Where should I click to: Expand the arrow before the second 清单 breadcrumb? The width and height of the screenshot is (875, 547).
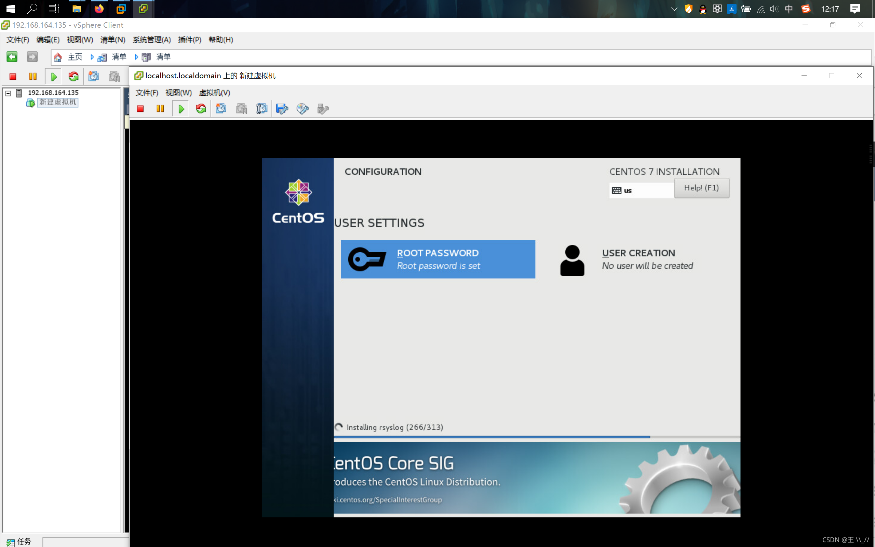click(x=136, y=57)
